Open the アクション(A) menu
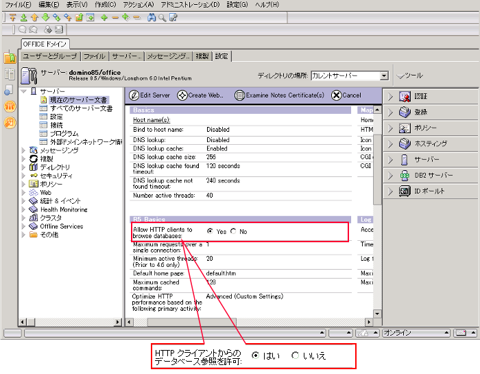 (138, 5)
